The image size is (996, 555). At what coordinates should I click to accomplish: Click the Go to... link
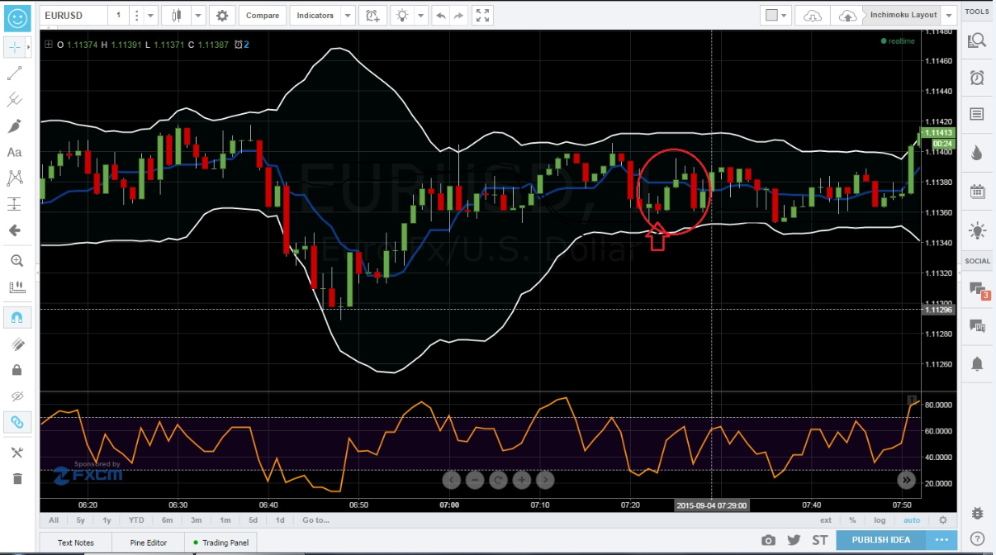pyautogui.click(x=315, y=520)
